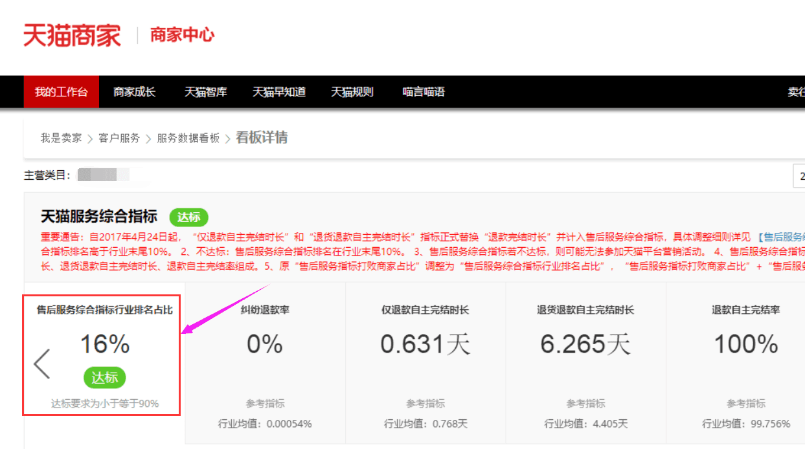Click the 退款自主完结率 card title
The height and width of the screenshot is (449, 805).
(x=746, y=310)
